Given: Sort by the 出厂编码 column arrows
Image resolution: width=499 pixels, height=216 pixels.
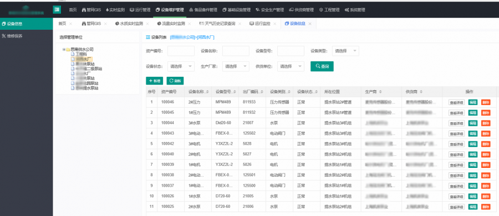Looking at the screenshot, I should [262, 92].
